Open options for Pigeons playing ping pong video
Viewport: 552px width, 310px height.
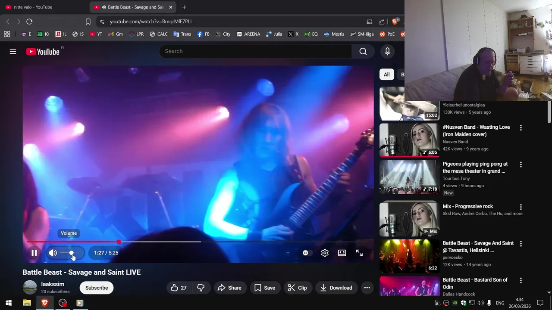[x=521, y=164]
